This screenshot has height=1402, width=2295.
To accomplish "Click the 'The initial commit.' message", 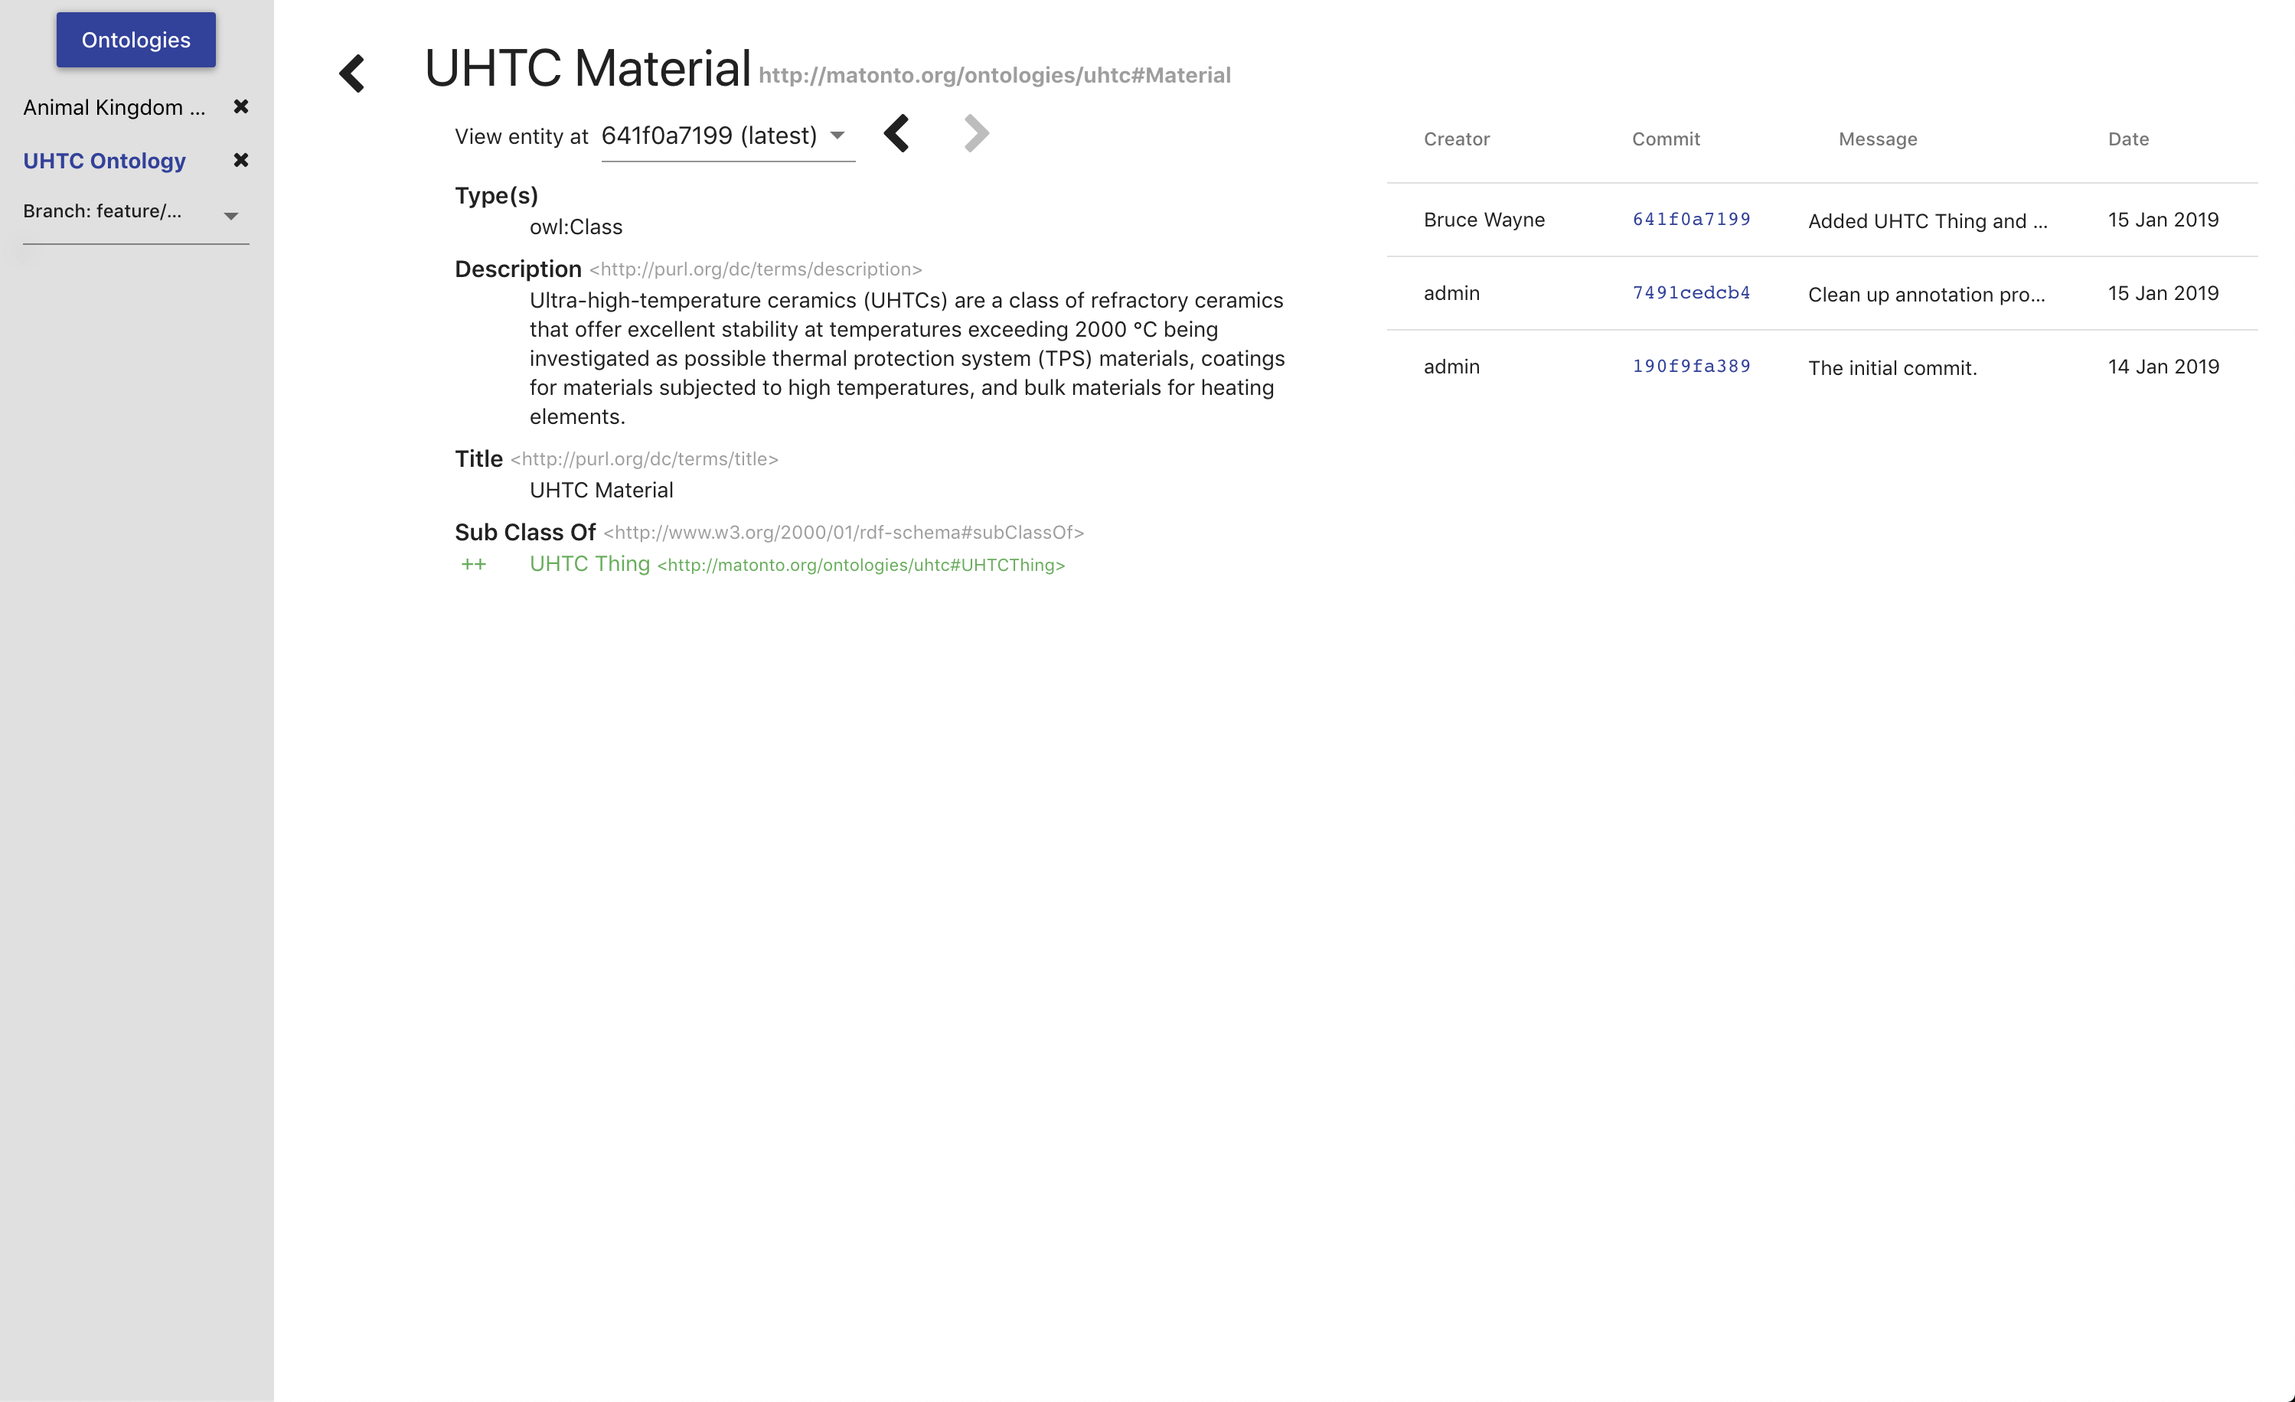I will [x=1892, y=368].
